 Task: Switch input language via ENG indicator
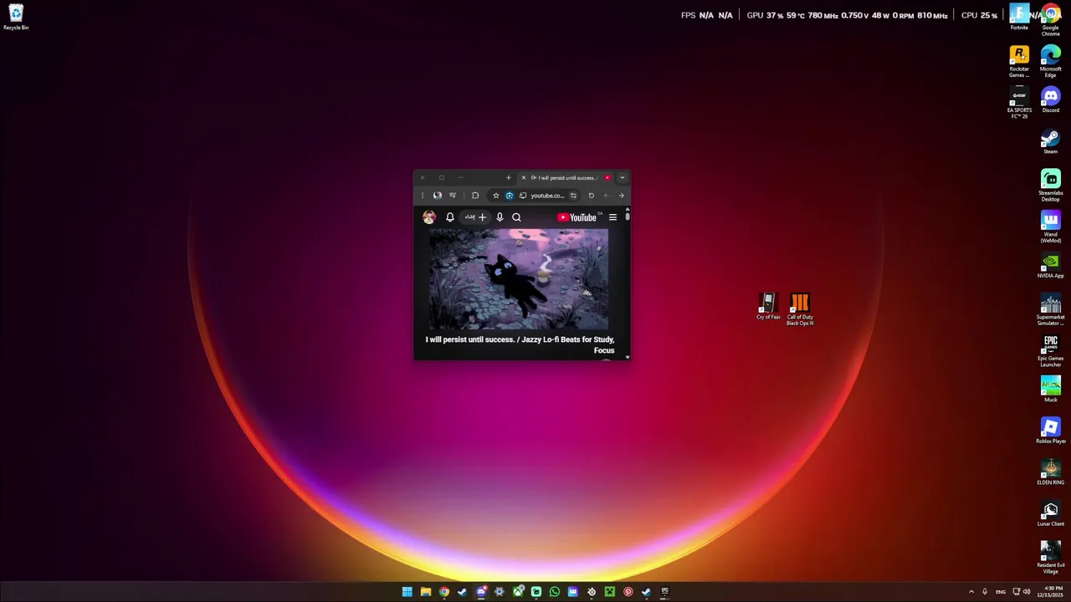coord(1000,592)
